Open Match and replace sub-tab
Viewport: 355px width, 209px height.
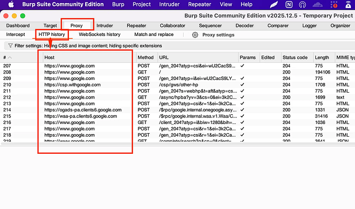pos(154,34)
